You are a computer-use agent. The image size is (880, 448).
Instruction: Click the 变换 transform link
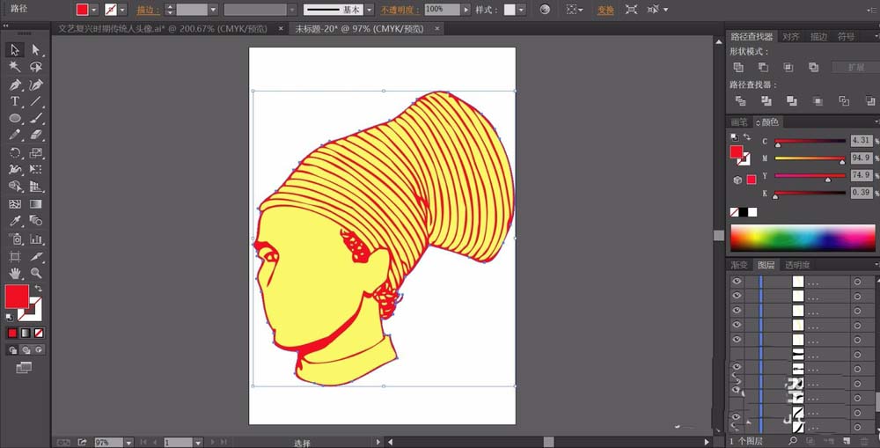pos(605,10)
